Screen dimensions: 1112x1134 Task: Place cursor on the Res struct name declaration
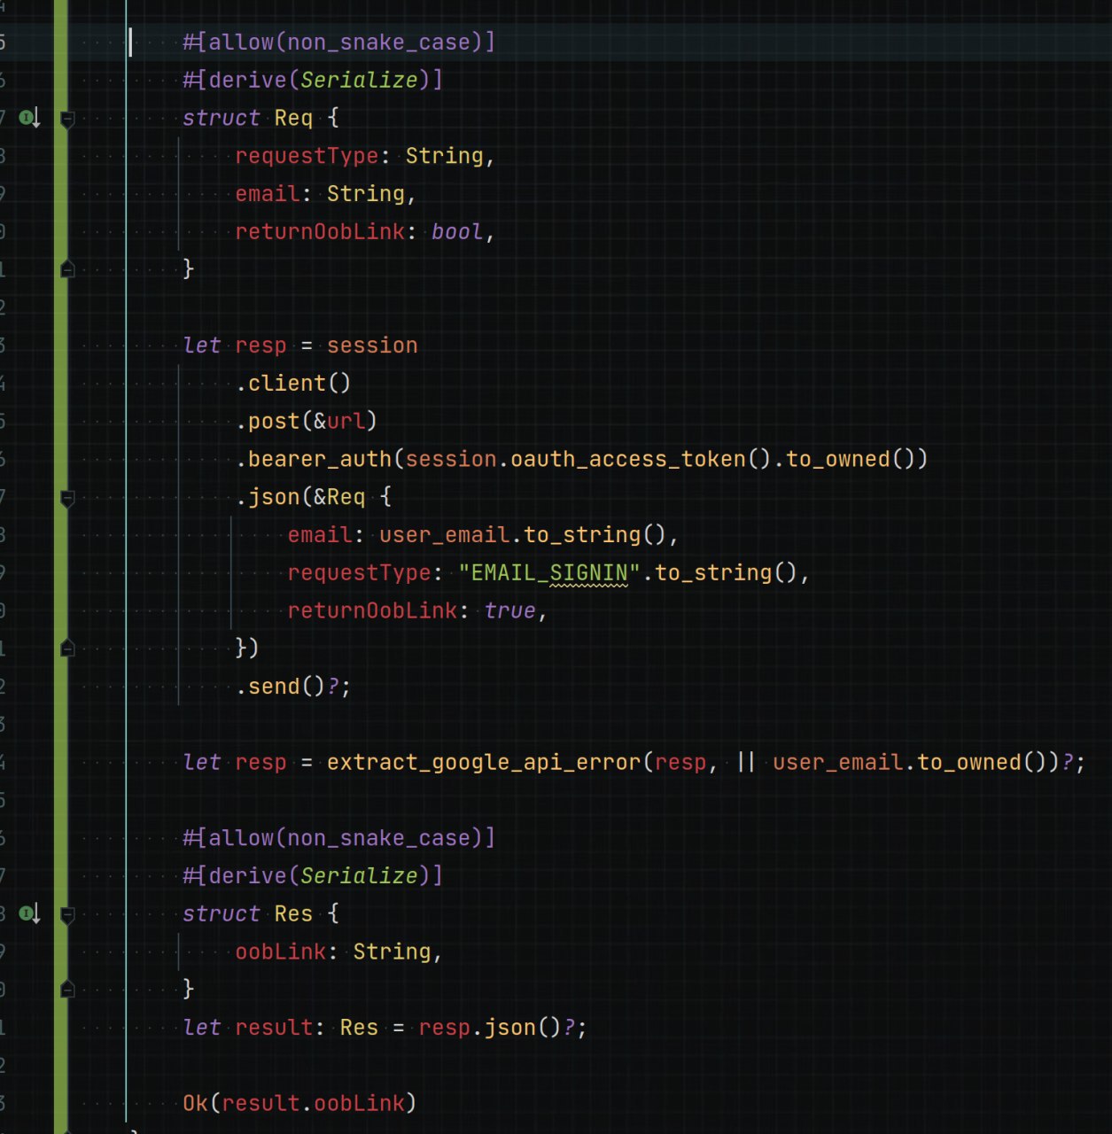coord(293,913)
